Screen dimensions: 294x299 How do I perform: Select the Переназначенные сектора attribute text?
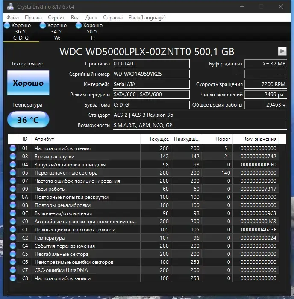tap(66, 173)
